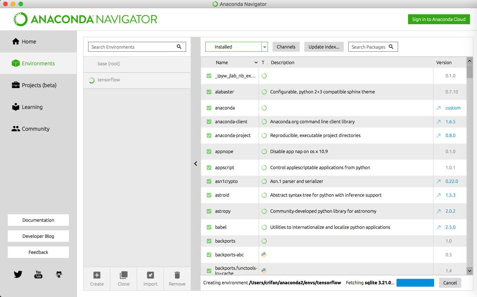Click the conda type icon for appnope
This screenshot has height=297, width=477.
264,152
